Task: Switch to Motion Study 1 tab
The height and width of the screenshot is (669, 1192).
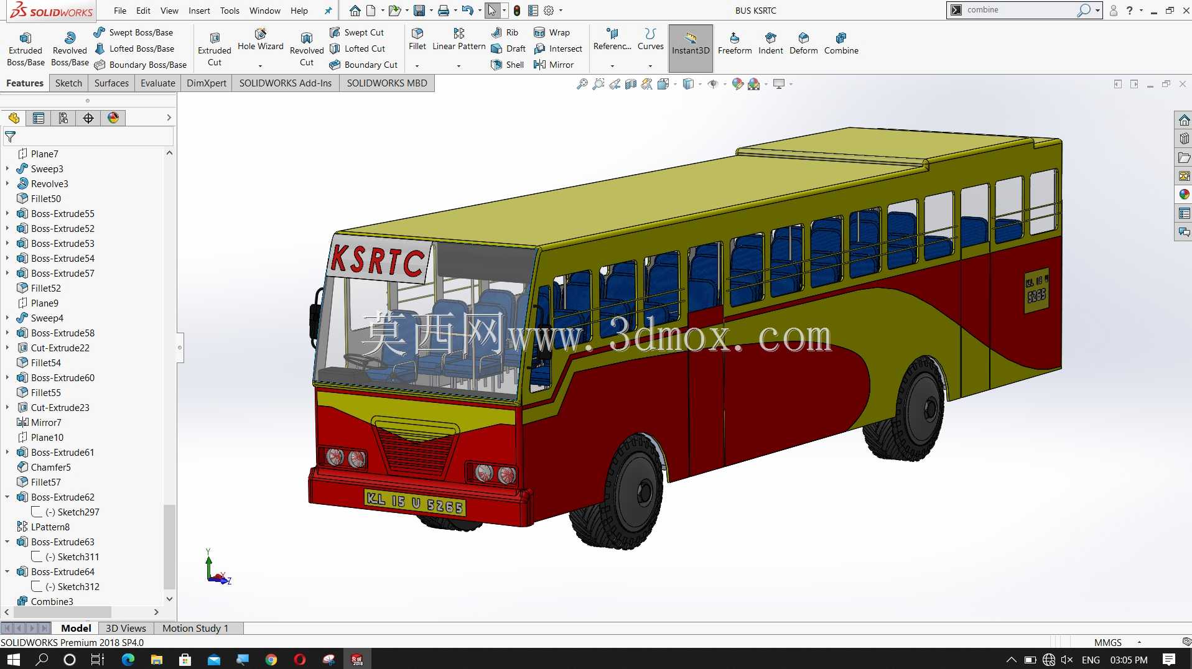Action: [195, 628]
